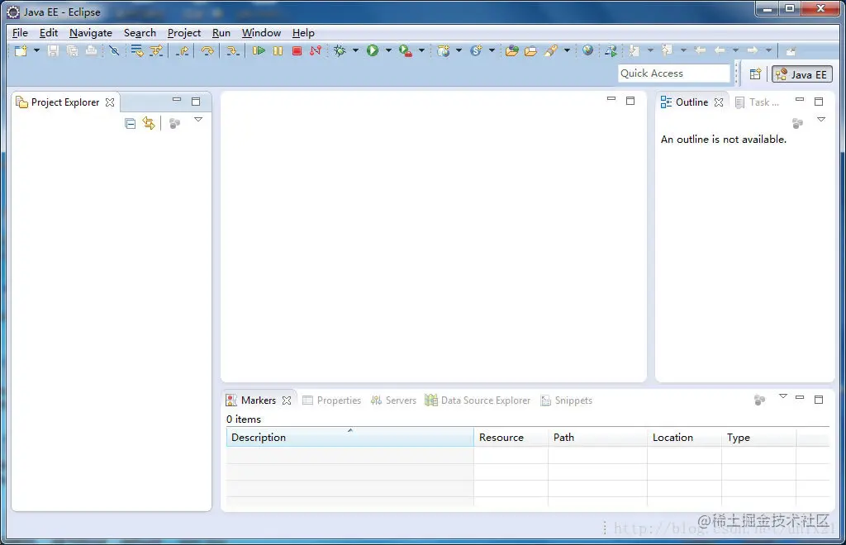
Task: Toggle Focus on Active Task in Project Explorer
Action: 174,123
